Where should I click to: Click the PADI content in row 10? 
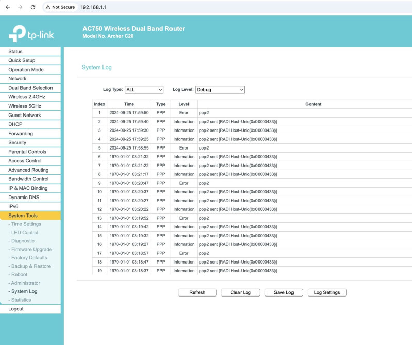tap(238, 192)
